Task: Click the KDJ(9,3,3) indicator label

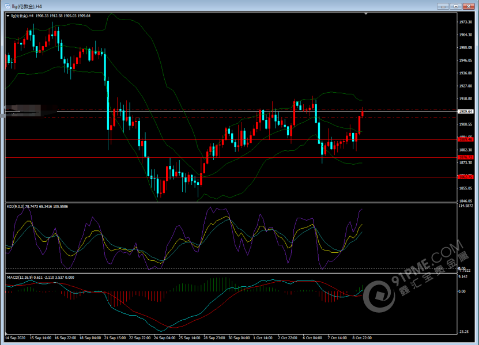Action: [37, 207]
